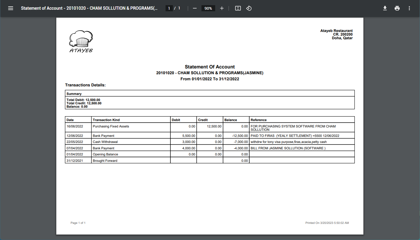Screen dimensions: 420x240
Task: Click the Balance column header
Action: coord(236,120)
